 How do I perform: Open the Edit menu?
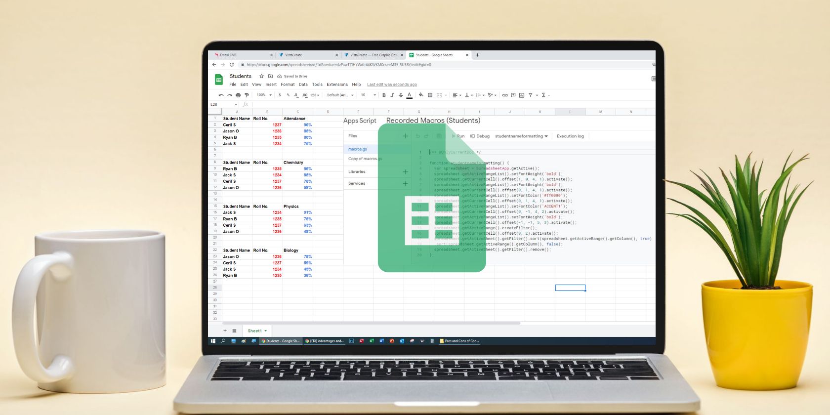point(244,84)
